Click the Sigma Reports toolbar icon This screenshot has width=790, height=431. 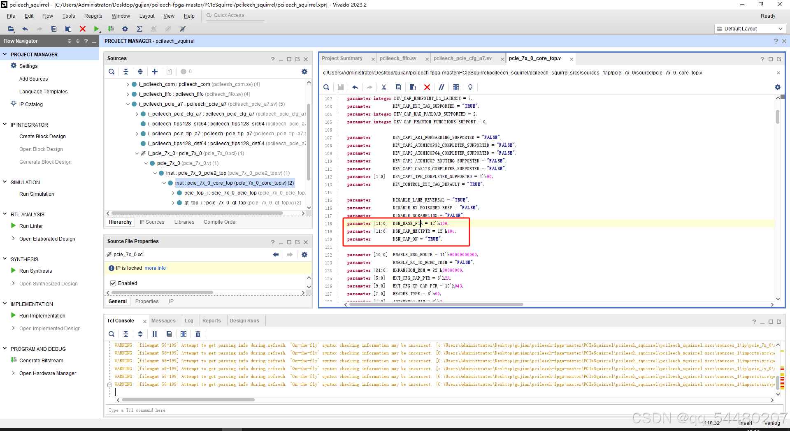pos(139,29)
